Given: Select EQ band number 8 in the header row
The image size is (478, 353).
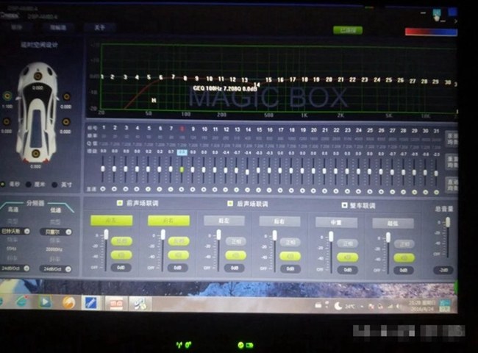Looking at the screenshot, I should pos(182,129).
